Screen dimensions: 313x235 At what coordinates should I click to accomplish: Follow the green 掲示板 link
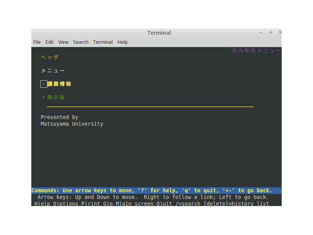[x=56, y=97]
